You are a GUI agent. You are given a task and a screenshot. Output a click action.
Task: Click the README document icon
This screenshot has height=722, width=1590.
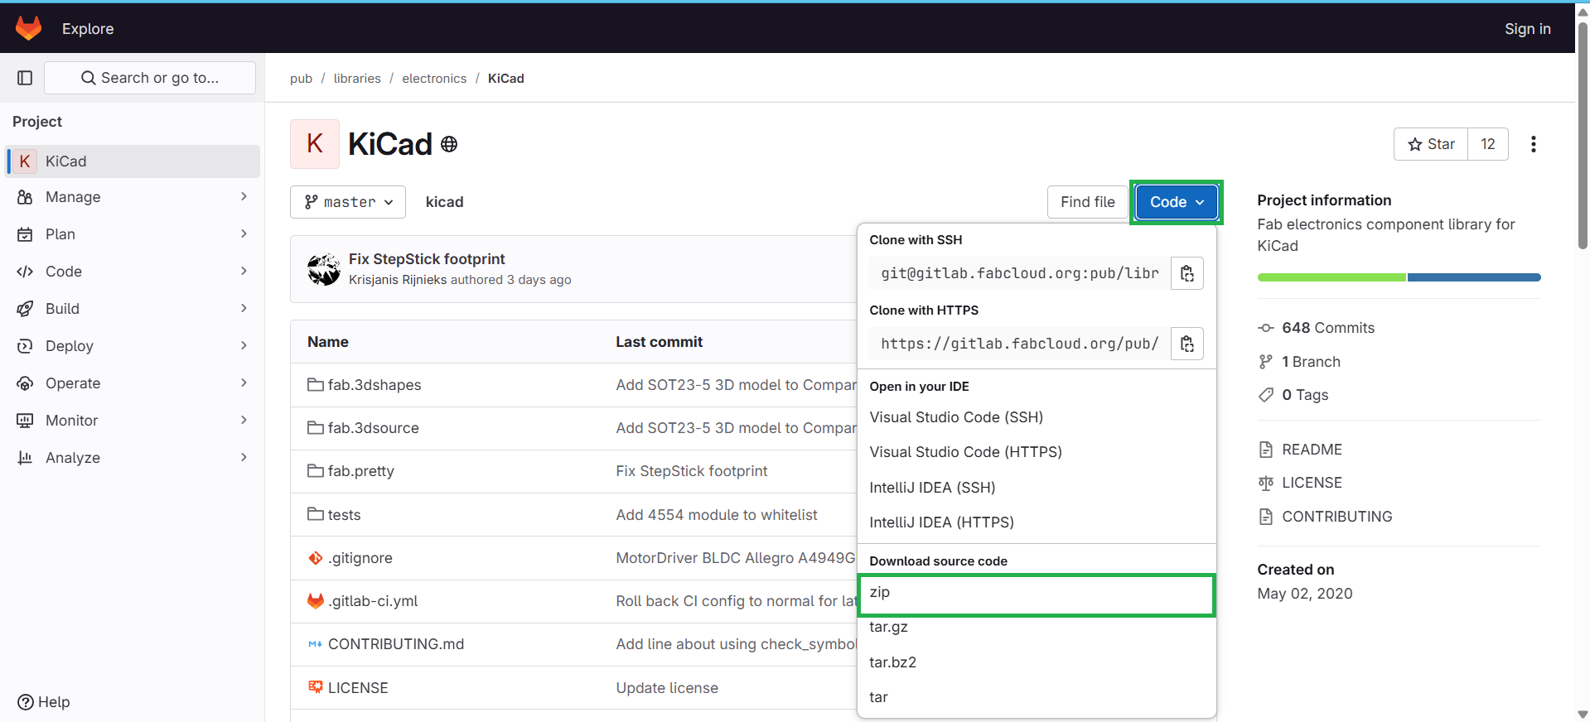tap(1265, 450)
